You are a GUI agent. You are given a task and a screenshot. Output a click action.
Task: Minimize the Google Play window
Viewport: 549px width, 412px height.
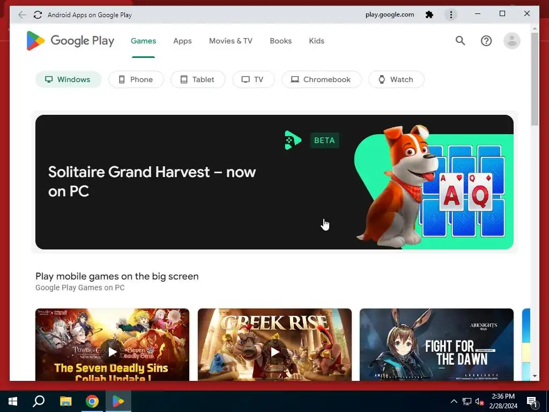point(478,14)
